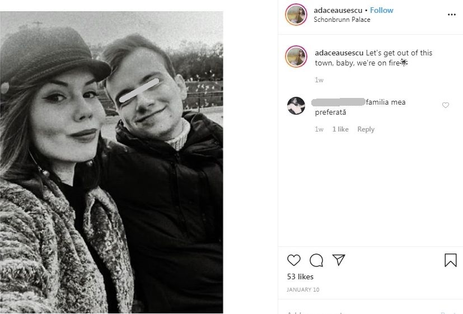Click the black-and-white couple photo

[x=111, y=162]
